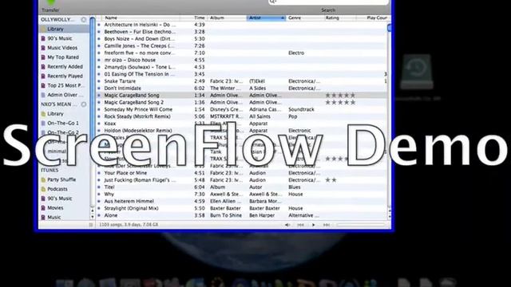The height and width of the screenshot is (287, 511).
Task: Click the play button in the bottom bar
Action: coord(314,225)
